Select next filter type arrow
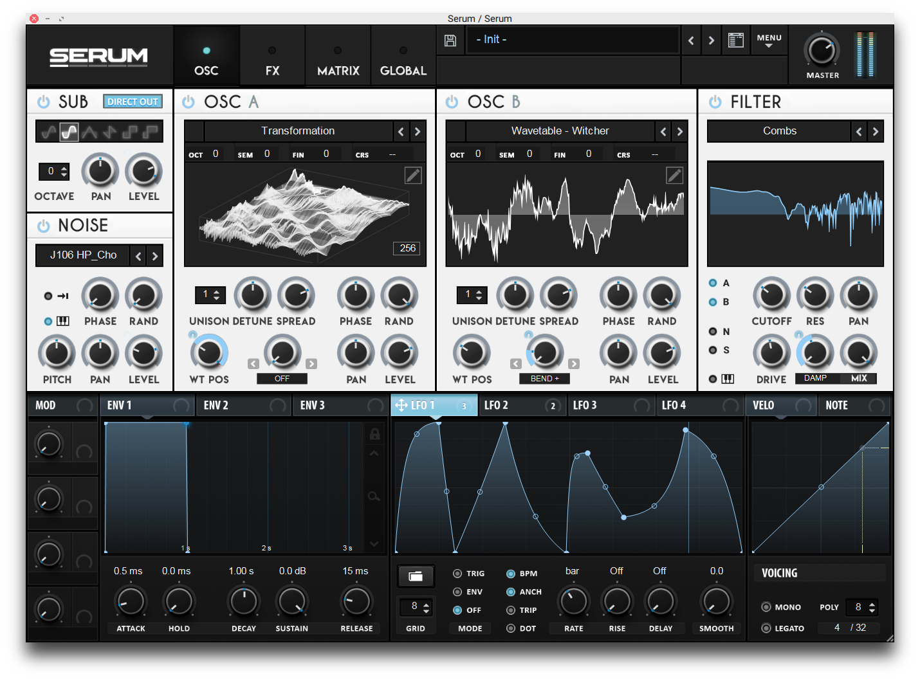Viewport: 920px width, 681px height. [875, 132]
